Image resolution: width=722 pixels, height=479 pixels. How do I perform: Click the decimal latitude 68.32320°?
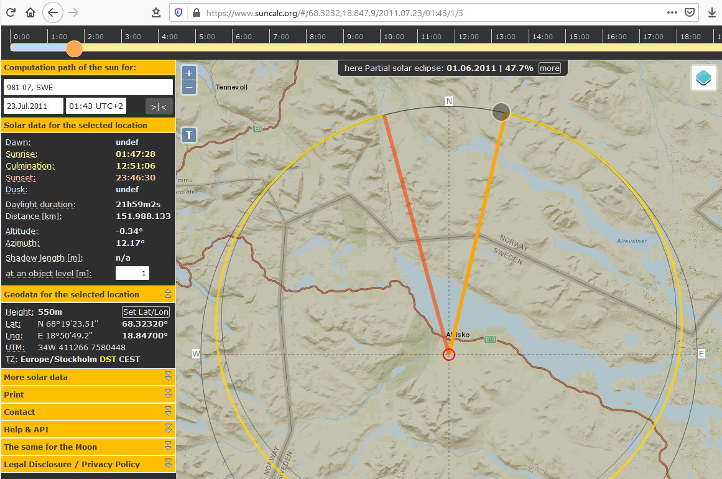tap(144, 323)
